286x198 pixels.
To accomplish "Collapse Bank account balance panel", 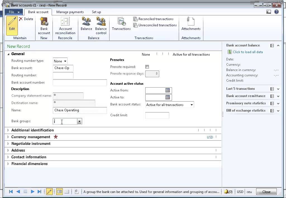I will click(278, 46).
